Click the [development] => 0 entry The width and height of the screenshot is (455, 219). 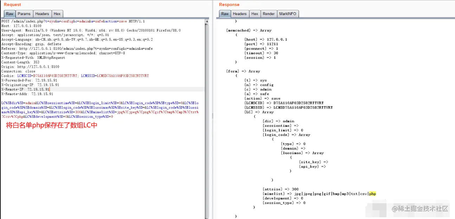(x=283, y=198)
